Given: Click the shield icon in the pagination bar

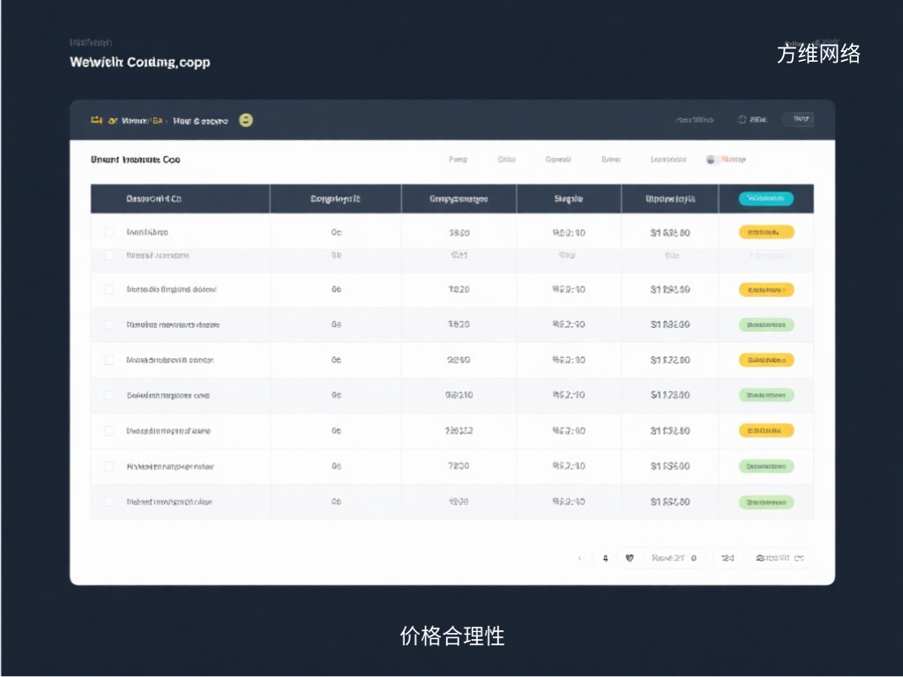Looking at the screenshot, I should [629, 558].
